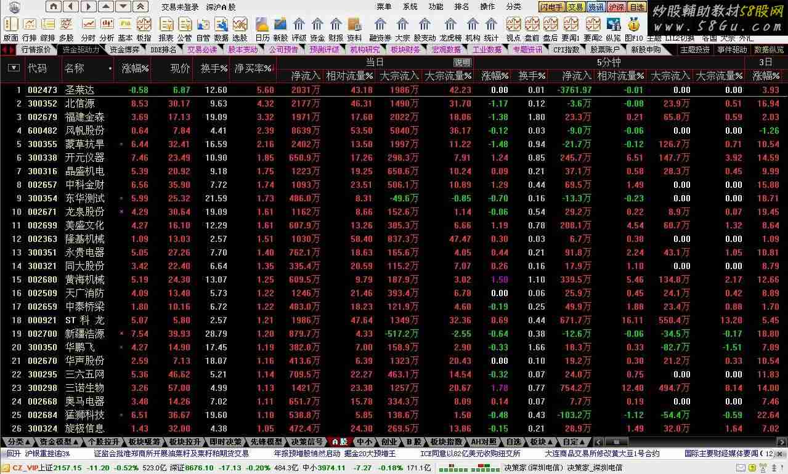Screen dimensions: 788x474
Task: Select stock row 北信源
Action: [x=394, y=103]
